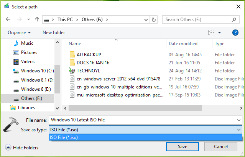Click the Music note icon

point(16,43)
